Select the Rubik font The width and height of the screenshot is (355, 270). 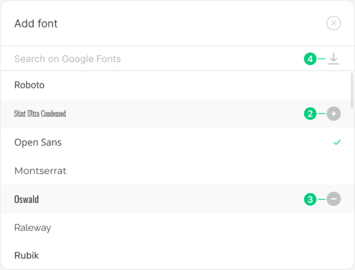pos(27,256)
